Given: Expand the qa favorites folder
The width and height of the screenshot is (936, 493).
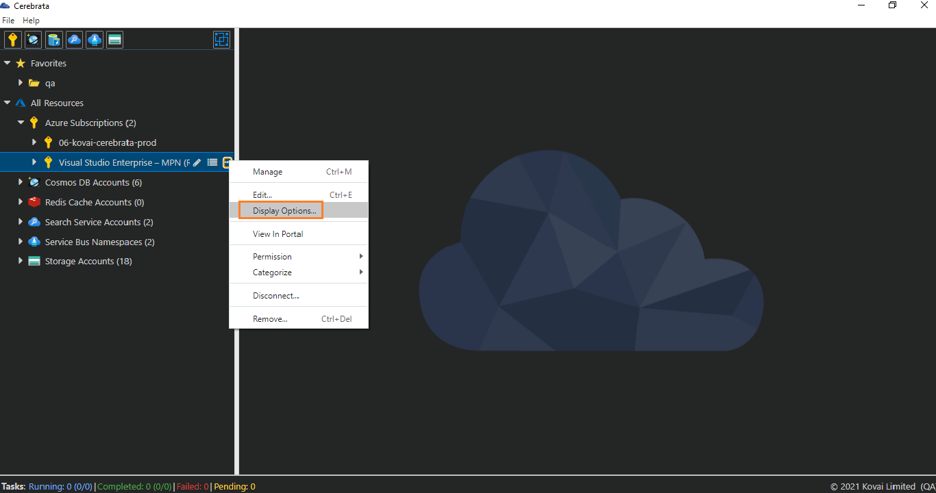Looking at the screenshot, I should 20,83.
